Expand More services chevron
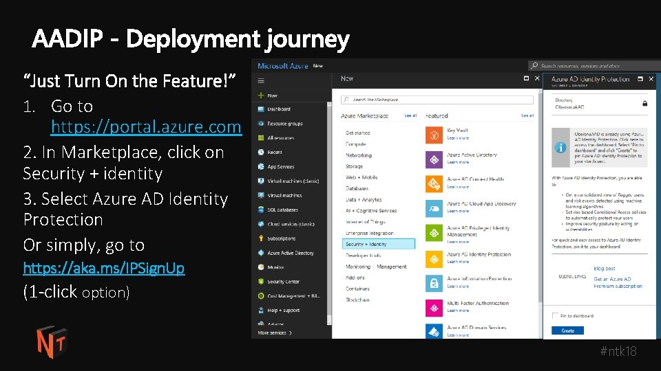 click(291, 333)
